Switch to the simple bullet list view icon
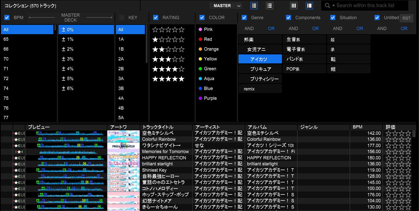 click(x=269, y=5)
